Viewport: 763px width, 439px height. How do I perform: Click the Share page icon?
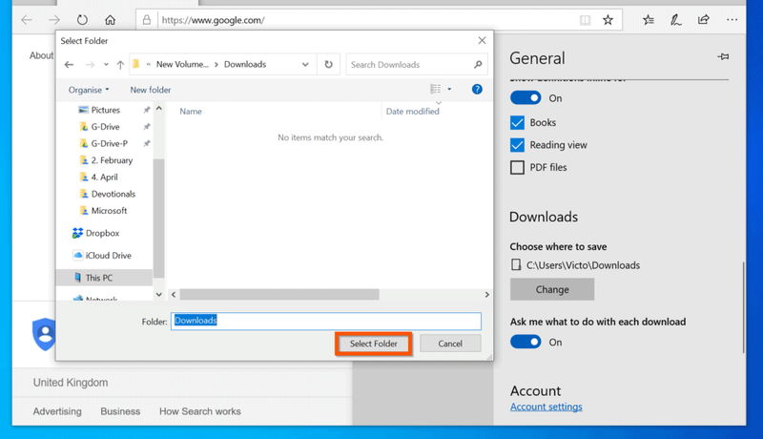pos(704,20)
